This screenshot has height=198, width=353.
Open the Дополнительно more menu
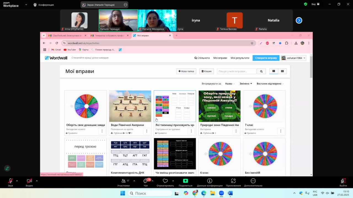point(253,182)
